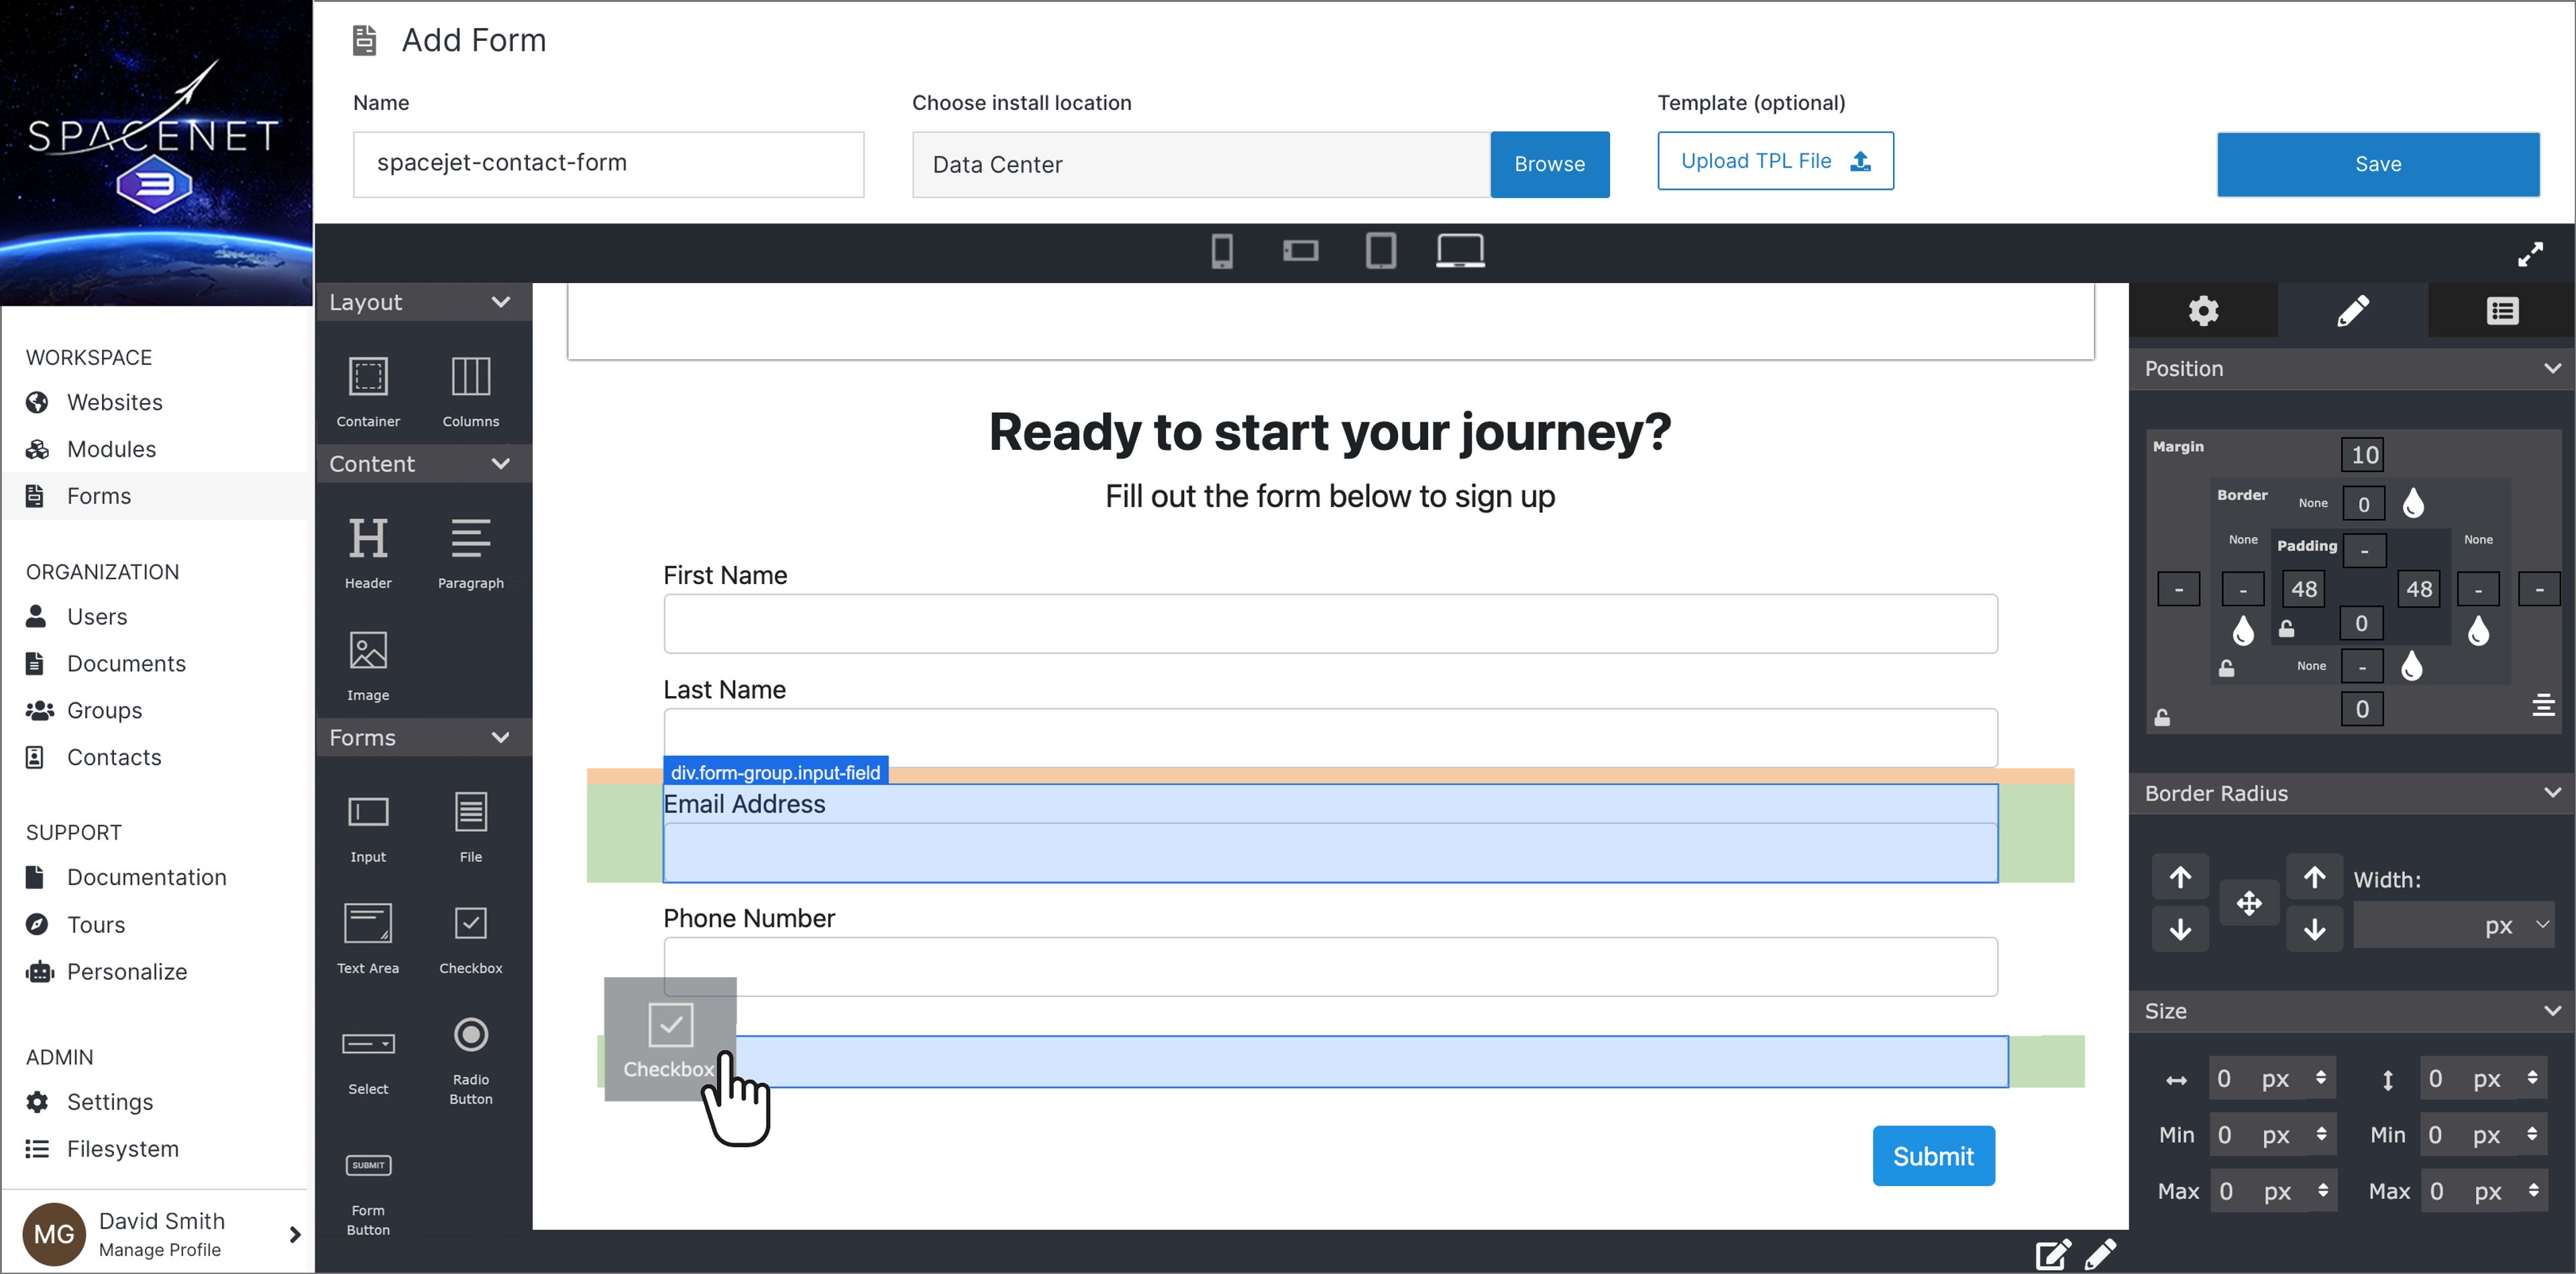Click the Browse button
This screenshot has height=1274, width=2576.
point(1549,164)
